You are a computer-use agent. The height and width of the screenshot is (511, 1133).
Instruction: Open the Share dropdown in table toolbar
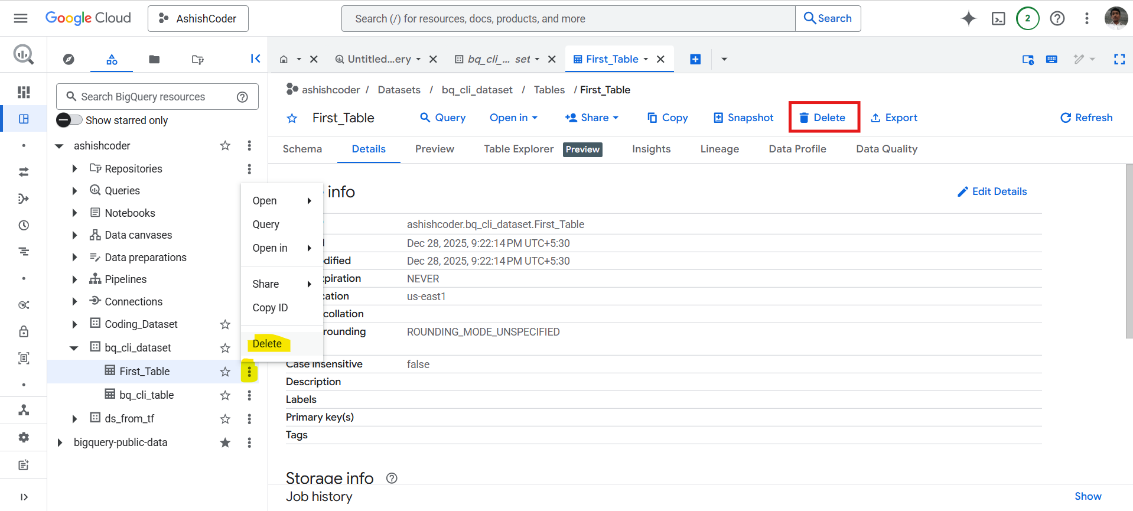click(592, 118)
